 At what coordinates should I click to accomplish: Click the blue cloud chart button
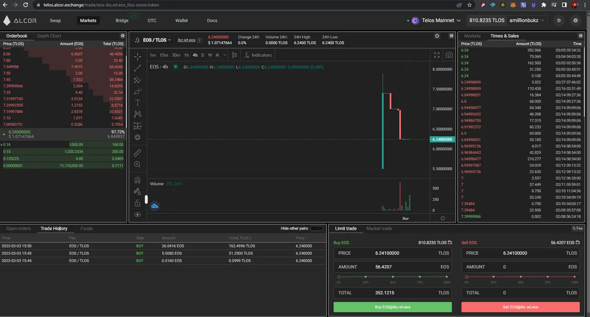(x=154, y=206)
